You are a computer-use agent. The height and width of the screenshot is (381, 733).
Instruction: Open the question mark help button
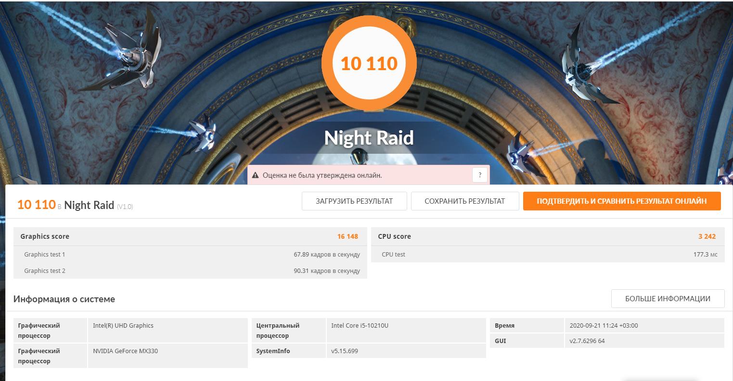coord(479,175)
